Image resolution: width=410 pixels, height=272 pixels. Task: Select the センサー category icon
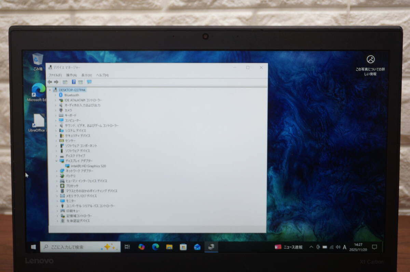(x=61, y=140)
